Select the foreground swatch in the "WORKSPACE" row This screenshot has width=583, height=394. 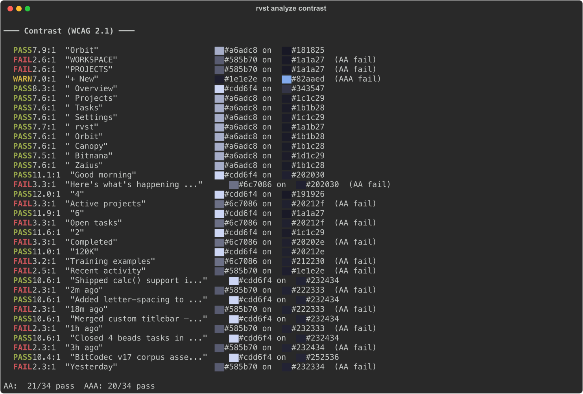[219, 60]
